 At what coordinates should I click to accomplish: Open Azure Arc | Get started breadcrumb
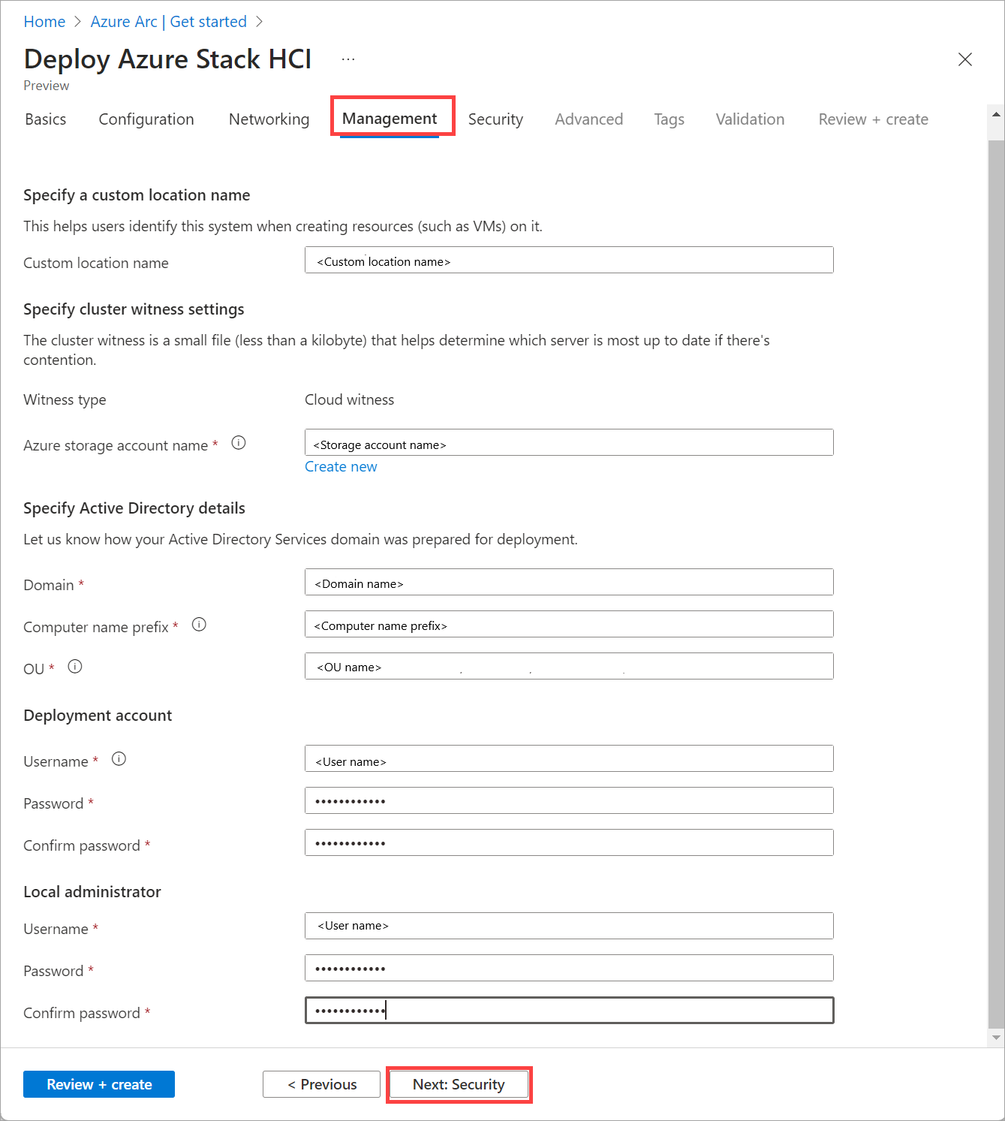(x=169, y=22)
